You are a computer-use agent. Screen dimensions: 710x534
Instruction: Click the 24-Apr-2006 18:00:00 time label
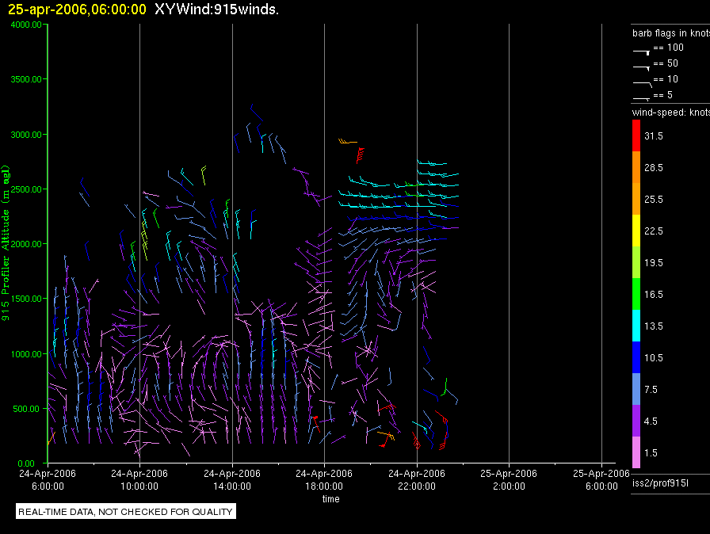[x=324, y=479]
